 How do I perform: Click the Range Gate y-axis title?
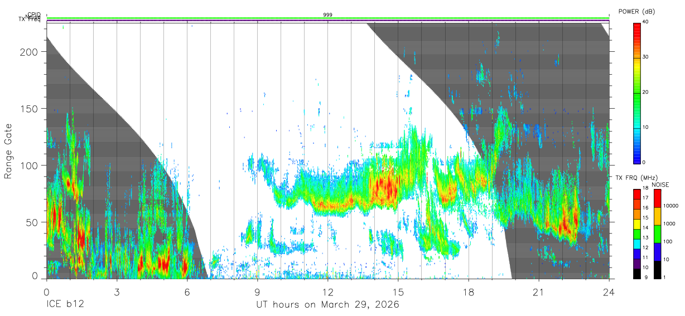(x=8, y=151)
